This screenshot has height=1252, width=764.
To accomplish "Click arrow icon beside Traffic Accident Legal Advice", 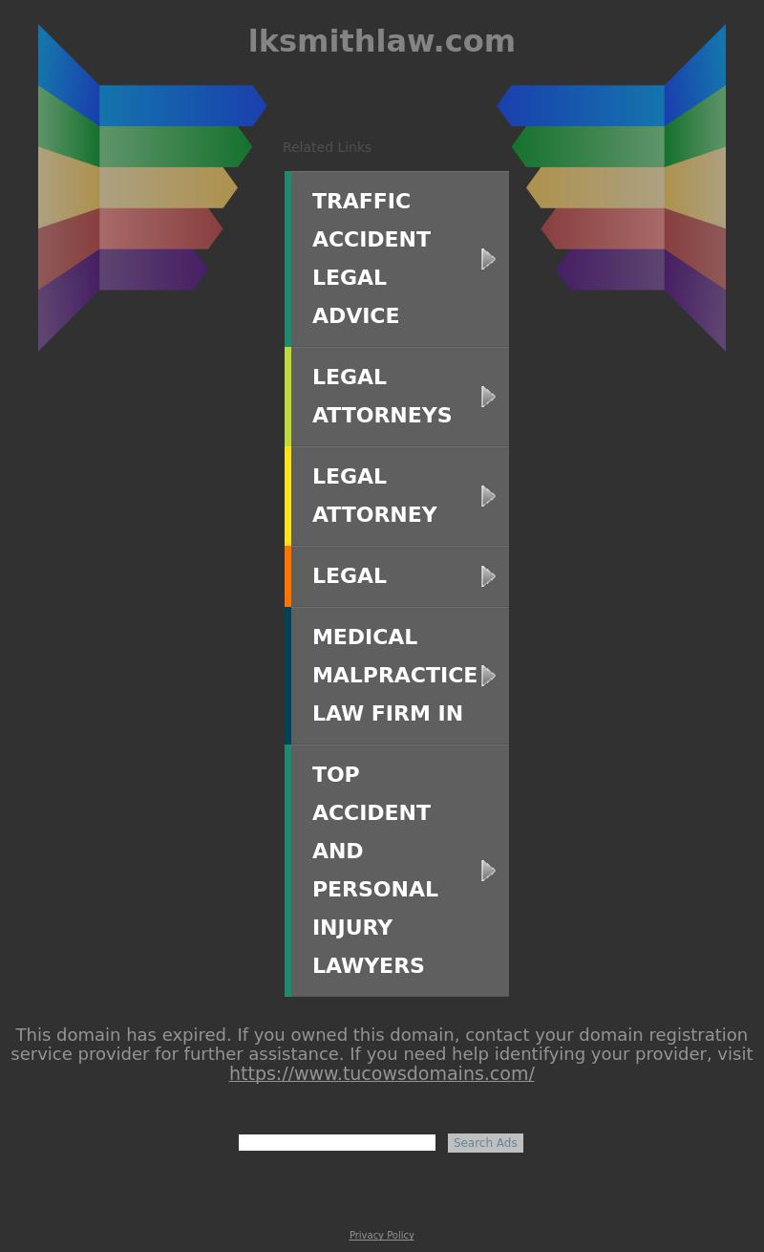I will click(488, 259).
